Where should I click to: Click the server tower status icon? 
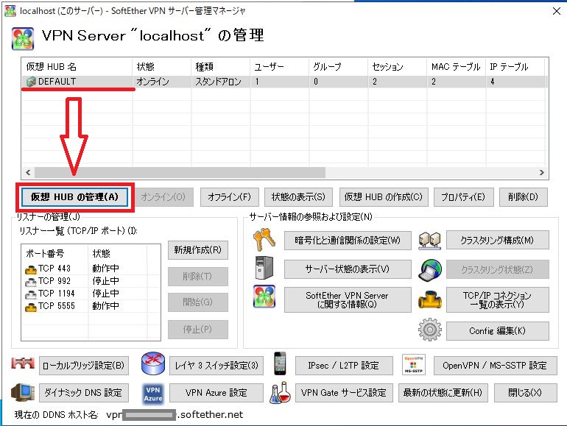[x=264, y=268]
